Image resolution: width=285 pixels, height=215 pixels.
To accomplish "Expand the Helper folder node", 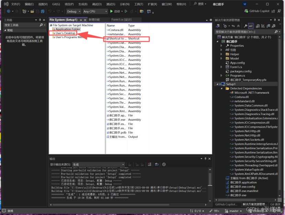I will [x=221, y=54].
